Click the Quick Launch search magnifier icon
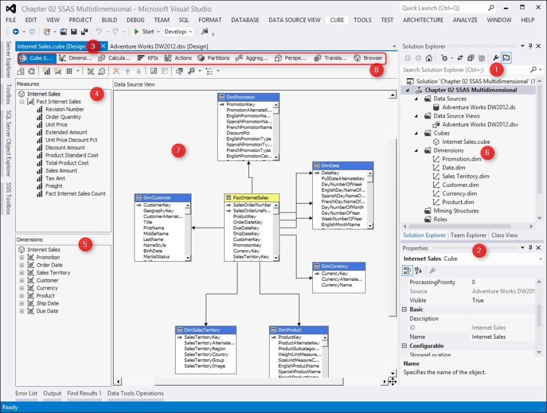Screen dimensions: 547x413 (491, 8)
